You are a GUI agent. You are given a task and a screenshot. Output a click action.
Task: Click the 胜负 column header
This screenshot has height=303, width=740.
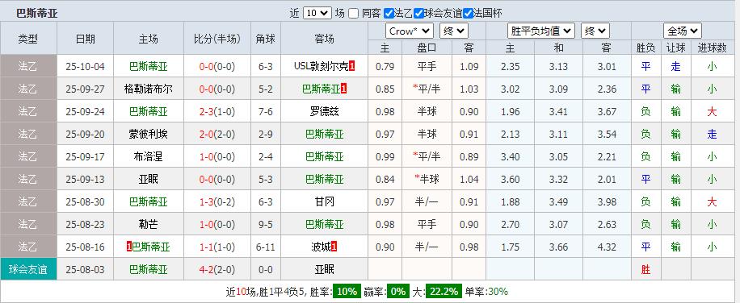click(x=645, y=48)
